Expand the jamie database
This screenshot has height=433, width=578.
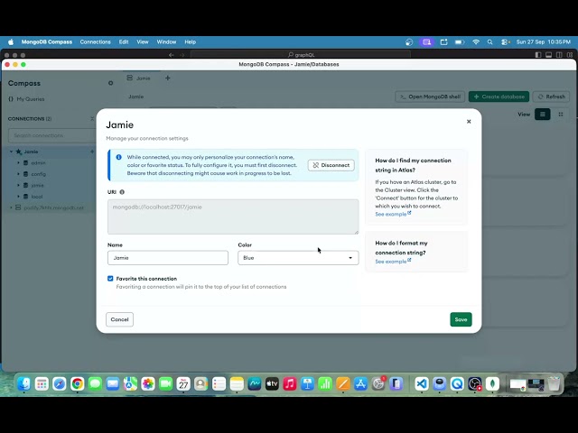18,185
